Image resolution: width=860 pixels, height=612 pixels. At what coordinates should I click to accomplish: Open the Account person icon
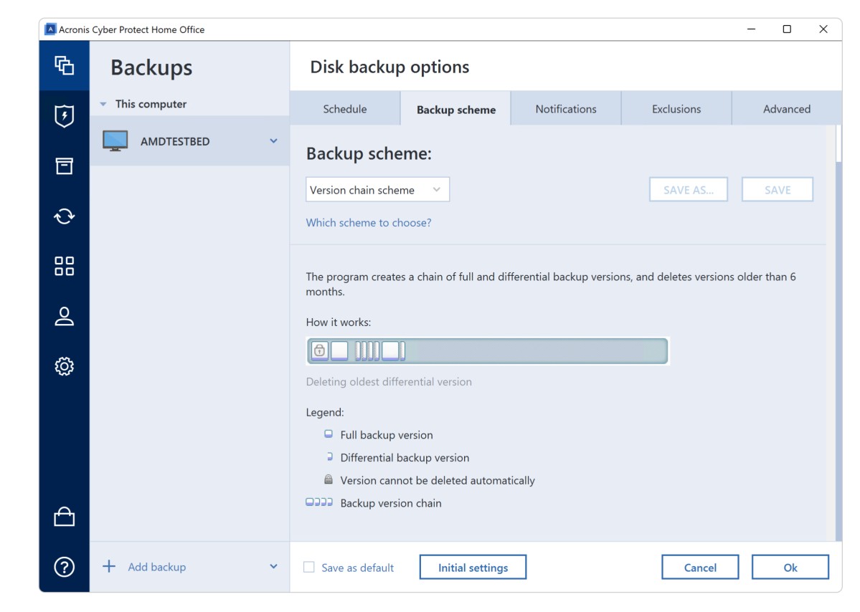(65, 316)
